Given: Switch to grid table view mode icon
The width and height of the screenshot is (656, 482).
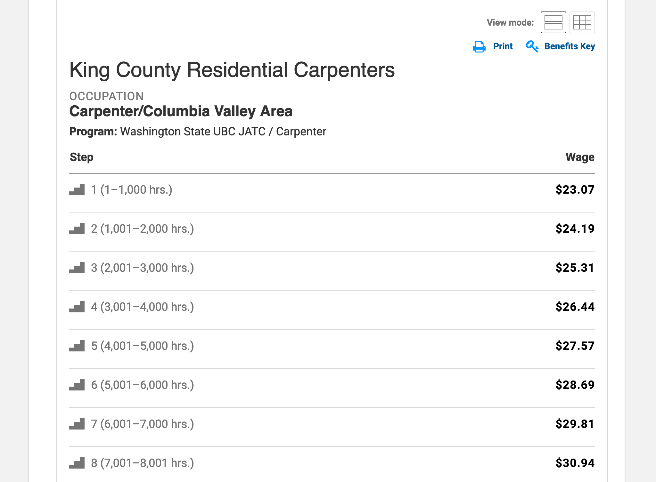Looking at the screenshot, I should (x=582, y=22).
